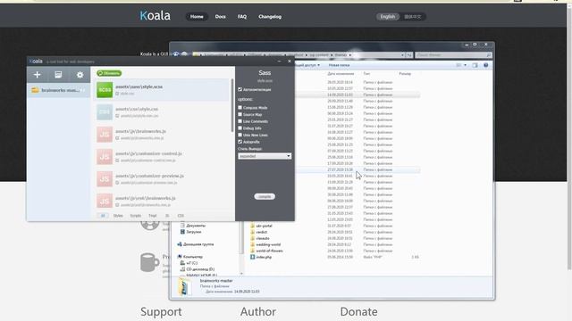This screenshot has width=572, height=321.
Task: Select the JS filter tab in Koala
Action: (x=167, y=216)
